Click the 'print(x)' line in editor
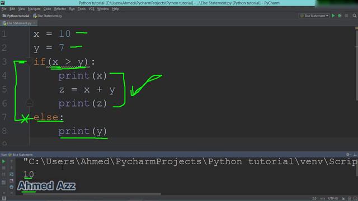The width and height of the screenshot is (358, 201). (x=83, y=76)
